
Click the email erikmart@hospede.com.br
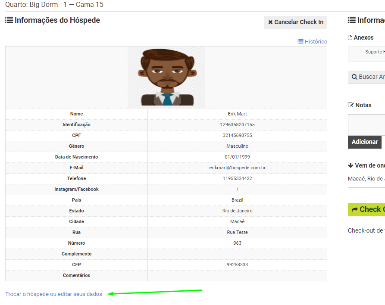237,168
